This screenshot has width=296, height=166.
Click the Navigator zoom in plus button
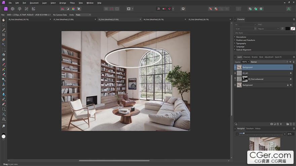[x=285, y=134]
